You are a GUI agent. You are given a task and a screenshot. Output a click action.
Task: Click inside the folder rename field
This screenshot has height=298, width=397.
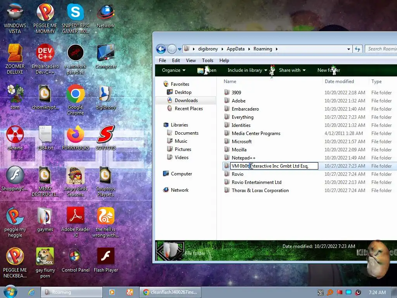point(274,166)
